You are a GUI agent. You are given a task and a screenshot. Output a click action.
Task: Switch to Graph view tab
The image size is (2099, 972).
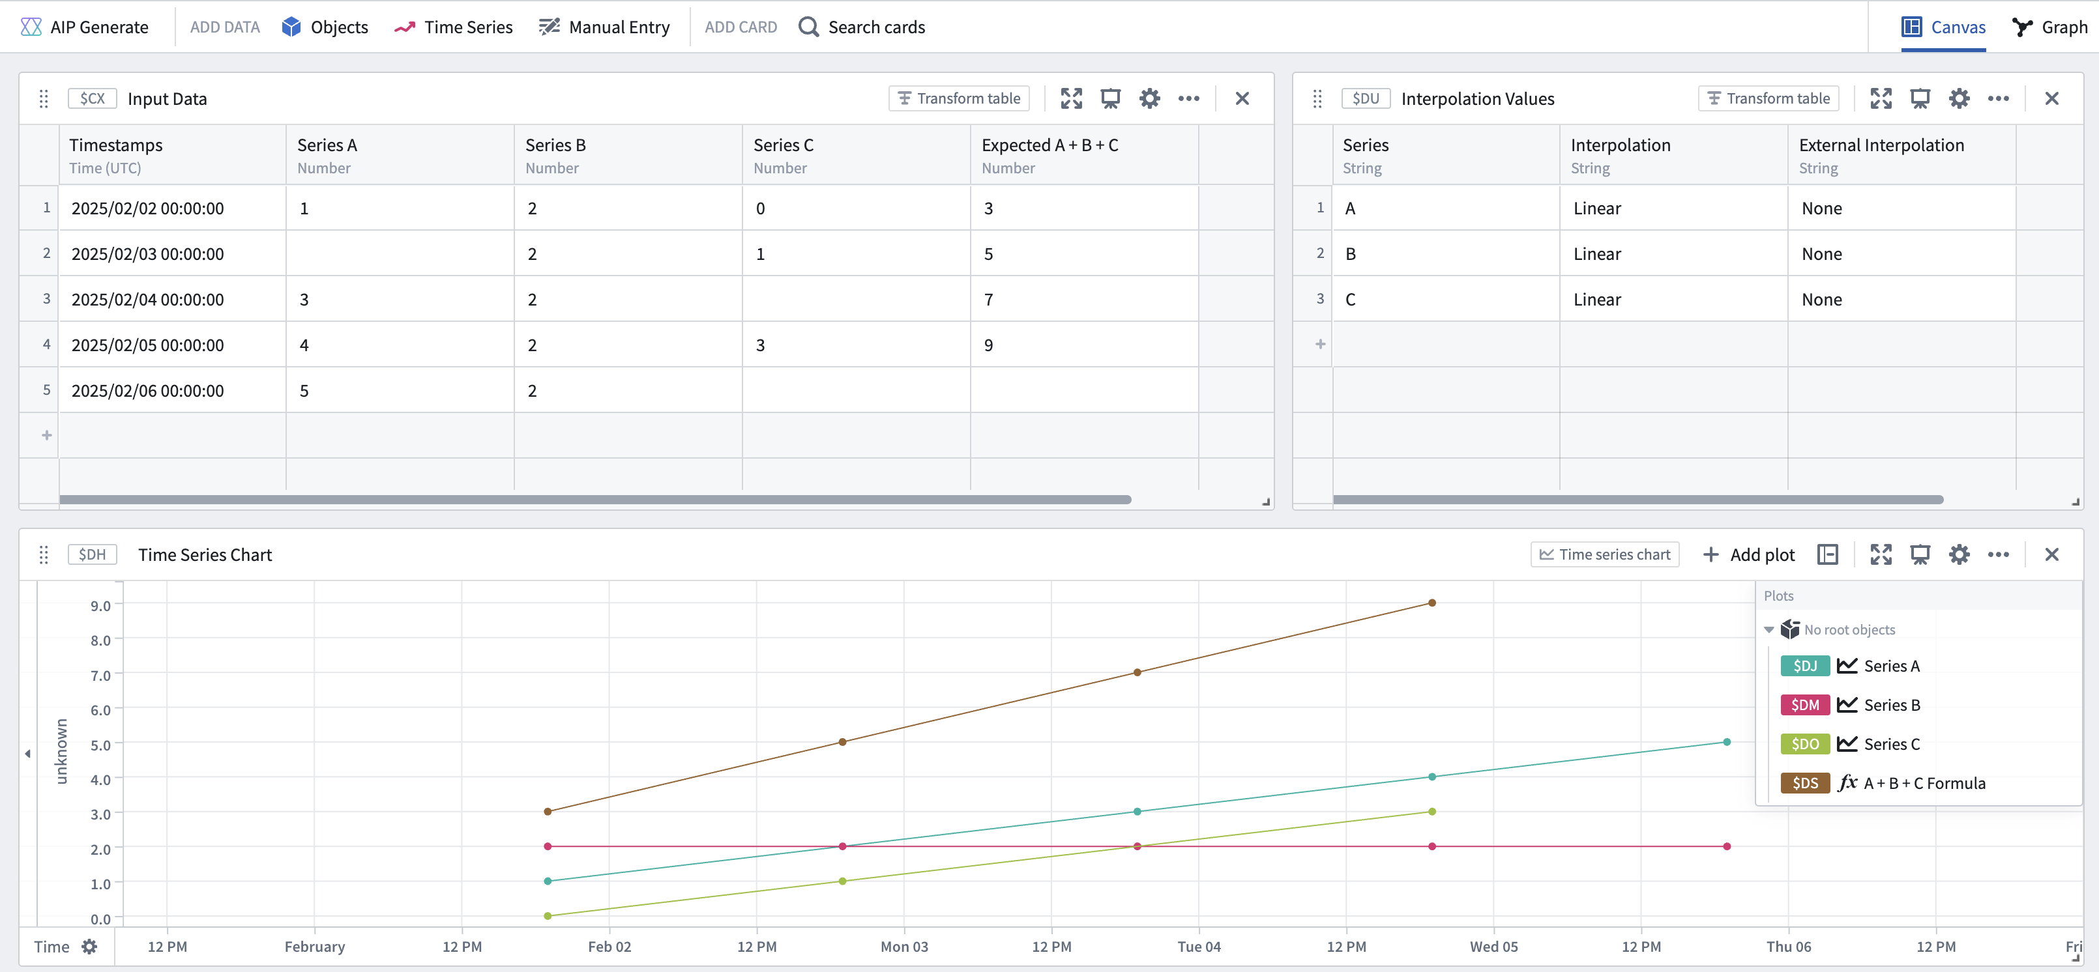click(2050, 27)
